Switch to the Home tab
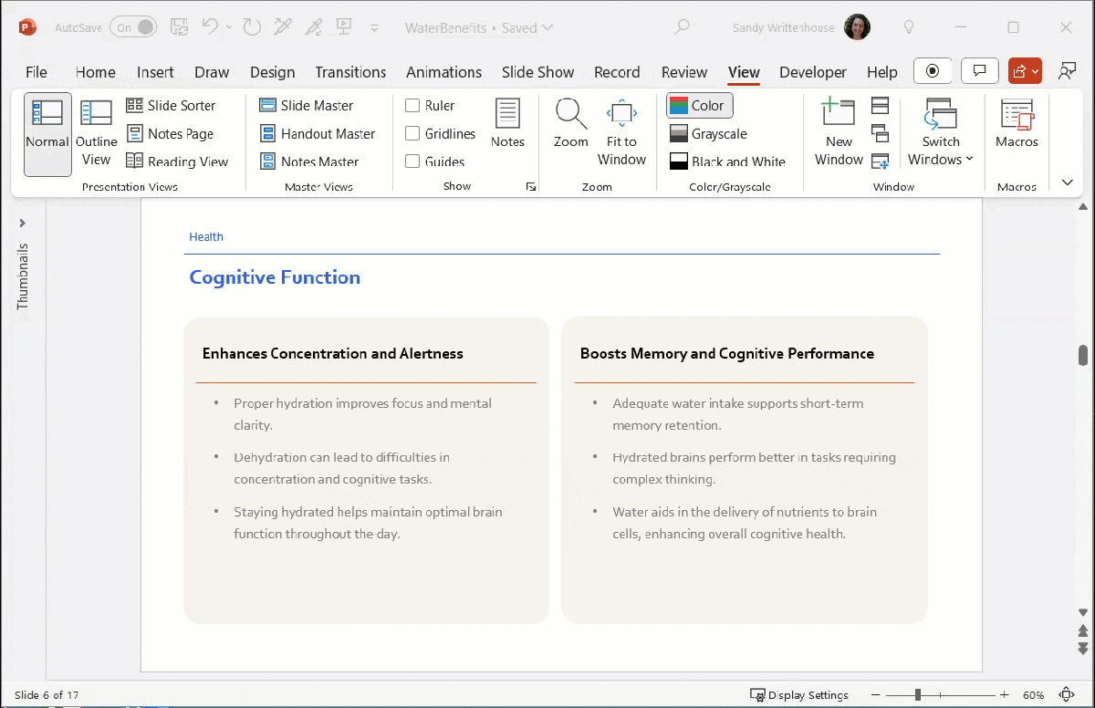 95,72
